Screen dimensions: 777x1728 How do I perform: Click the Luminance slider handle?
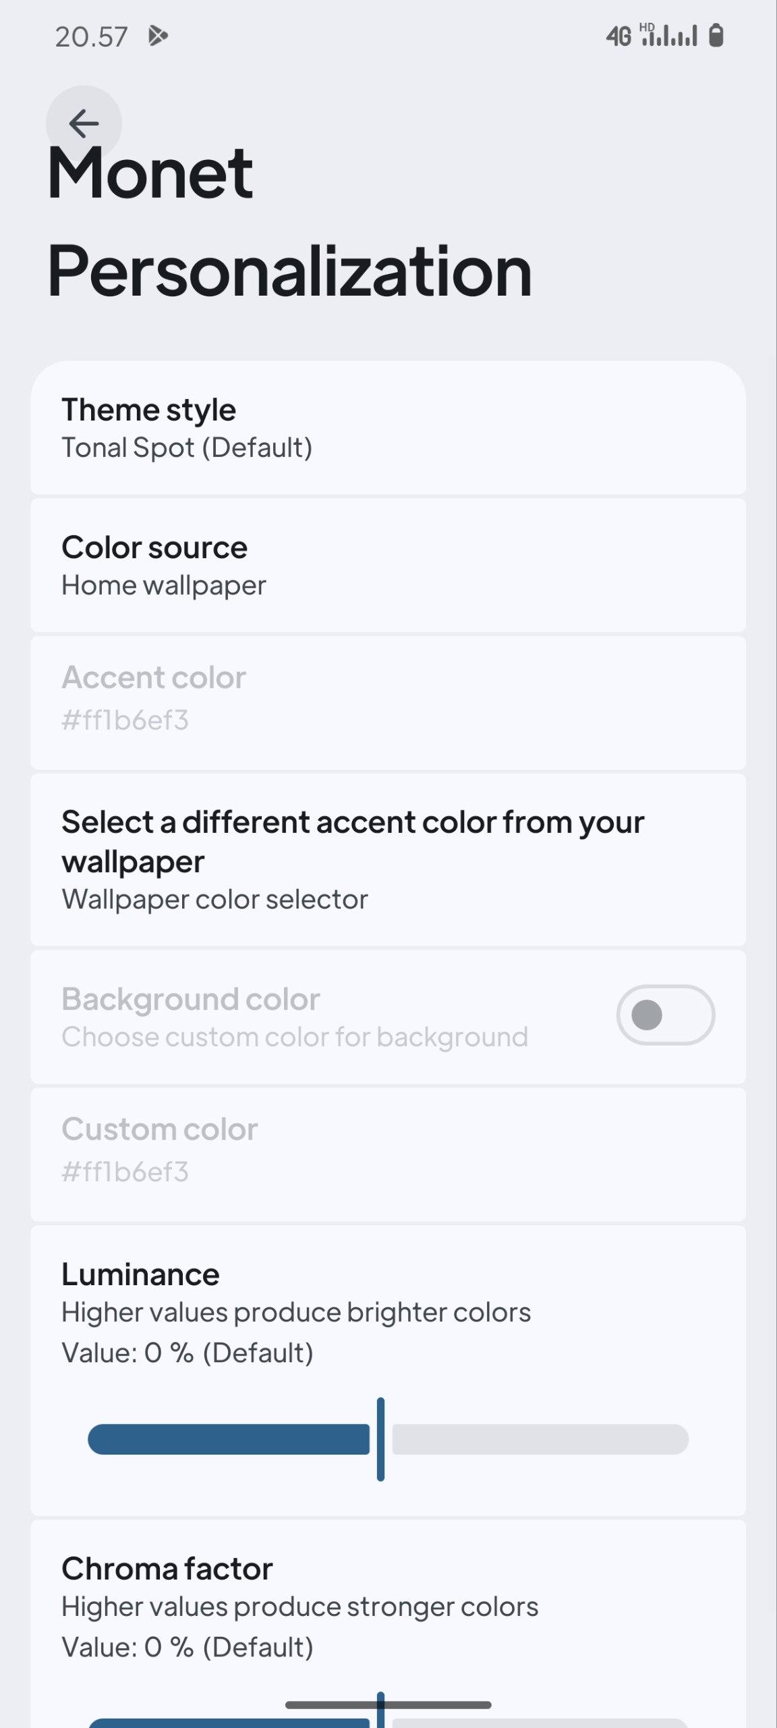(380, 1440)
